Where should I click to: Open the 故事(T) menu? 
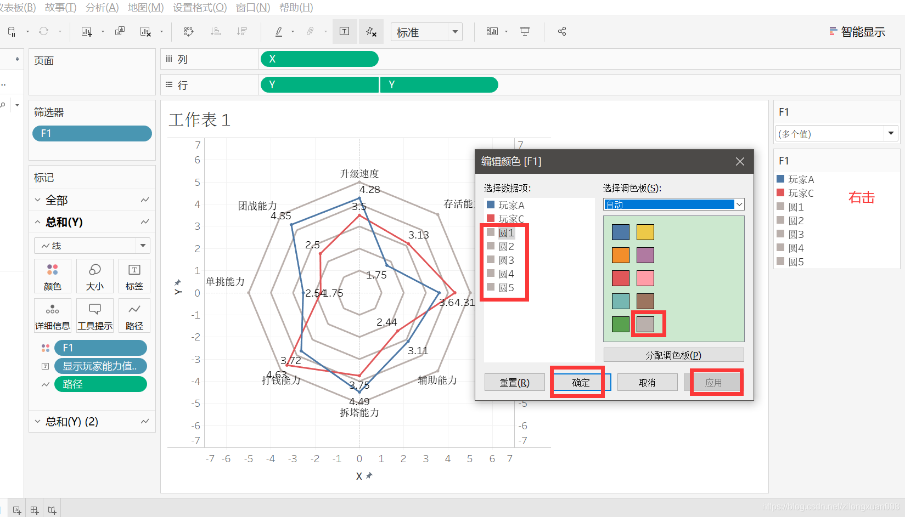[61, 8]
